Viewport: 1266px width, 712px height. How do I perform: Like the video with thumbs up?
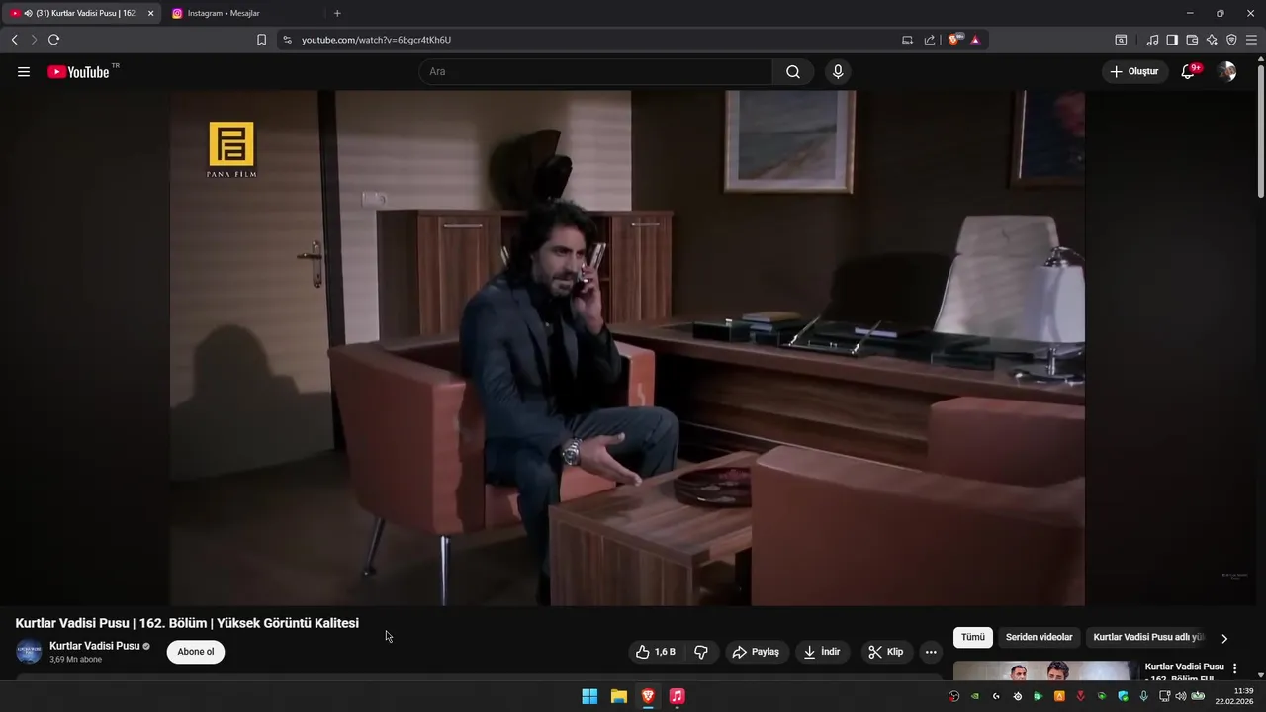click(655, 652)
